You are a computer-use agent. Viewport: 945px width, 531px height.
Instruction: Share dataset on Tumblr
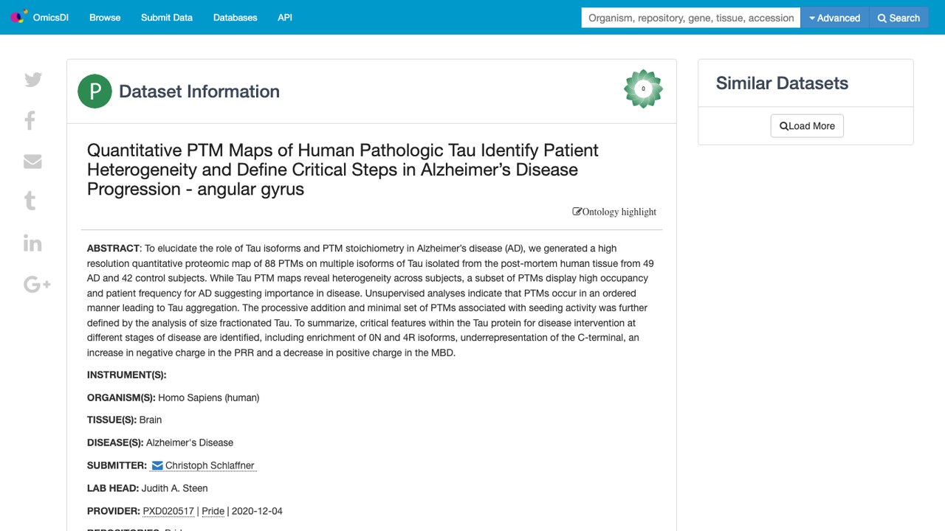click(30, 201)
